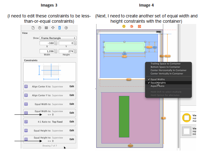The height and width of the screenshot is (153, 202).
Task: Switch to the Identity inspector icon
Action: (46, 28)
